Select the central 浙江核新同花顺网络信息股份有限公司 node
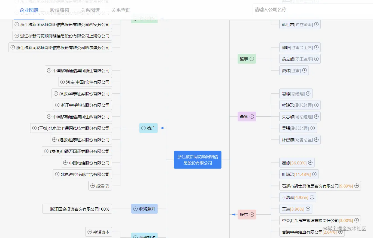The width and height of the screenshot is (373, 238). [x=198, y=160]
